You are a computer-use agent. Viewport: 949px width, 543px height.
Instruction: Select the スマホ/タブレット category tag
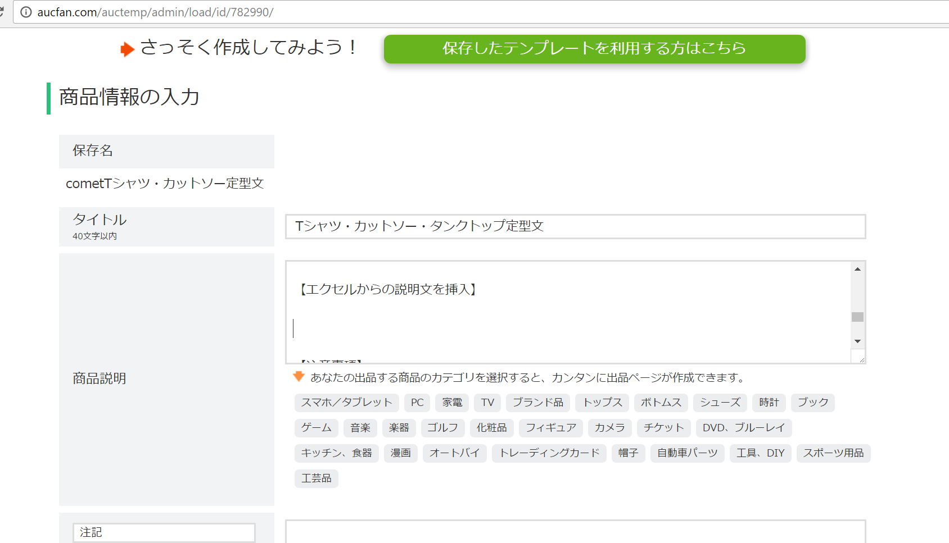346,403
